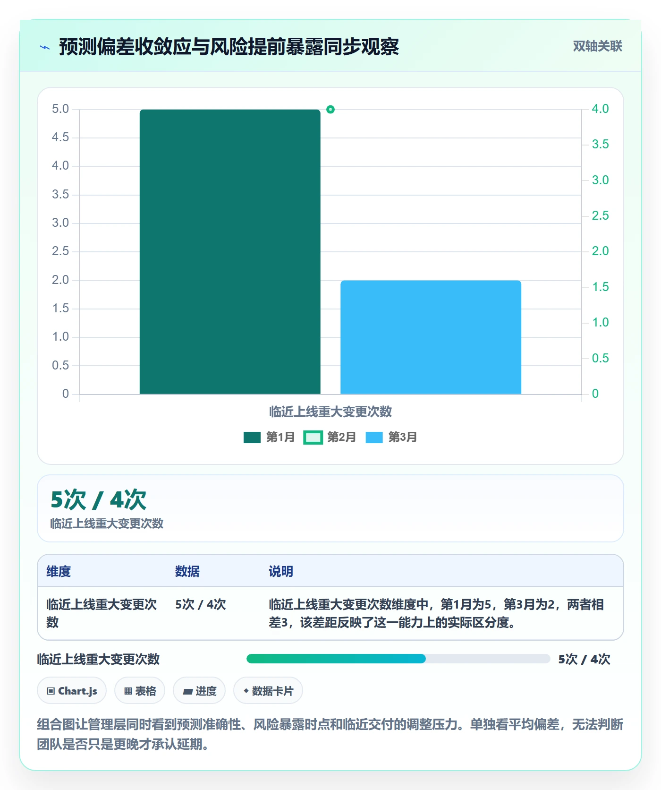Toggle the 第2月 legend swatch
Image resolution: width=661 pixels, height=790 pixels.
pos(313,438)
